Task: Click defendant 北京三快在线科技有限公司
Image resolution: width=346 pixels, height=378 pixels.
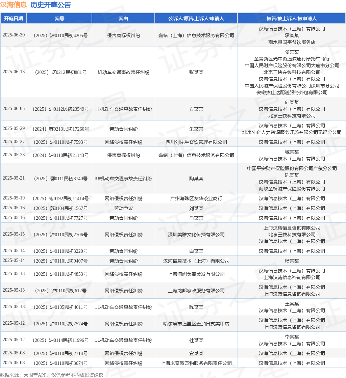Action: pos(292,72)
